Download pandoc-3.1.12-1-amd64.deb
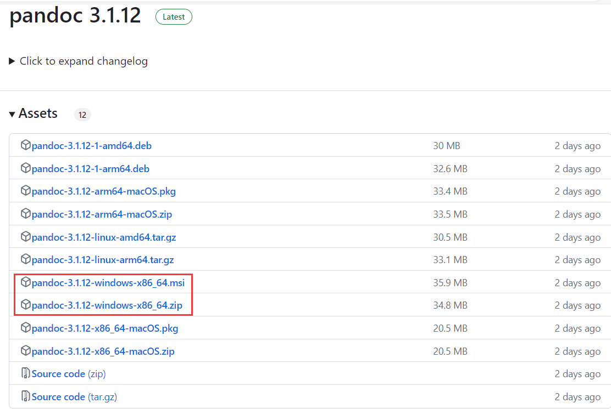 [92, 146]
